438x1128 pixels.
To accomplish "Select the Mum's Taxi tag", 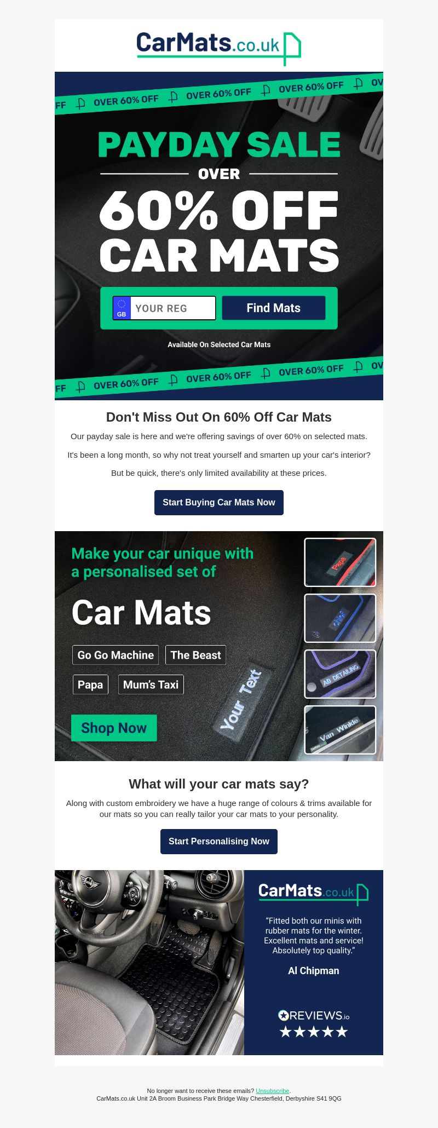I will pos(151,684).
